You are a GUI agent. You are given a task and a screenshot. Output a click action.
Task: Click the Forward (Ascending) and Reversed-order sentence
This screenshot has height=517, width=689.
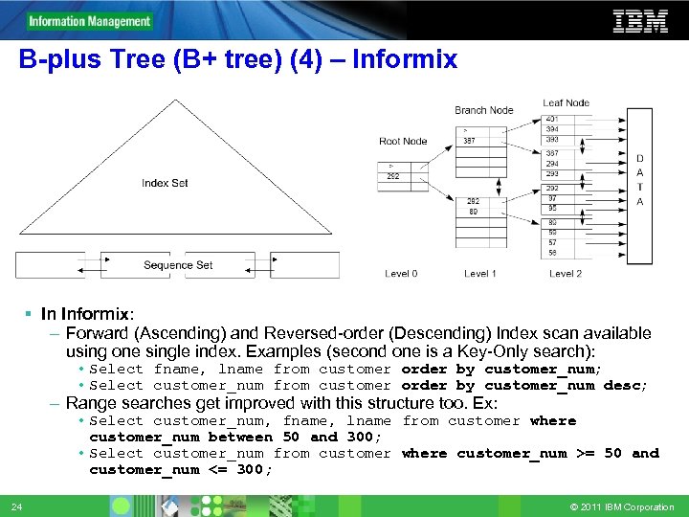click(x=358, y=342)
